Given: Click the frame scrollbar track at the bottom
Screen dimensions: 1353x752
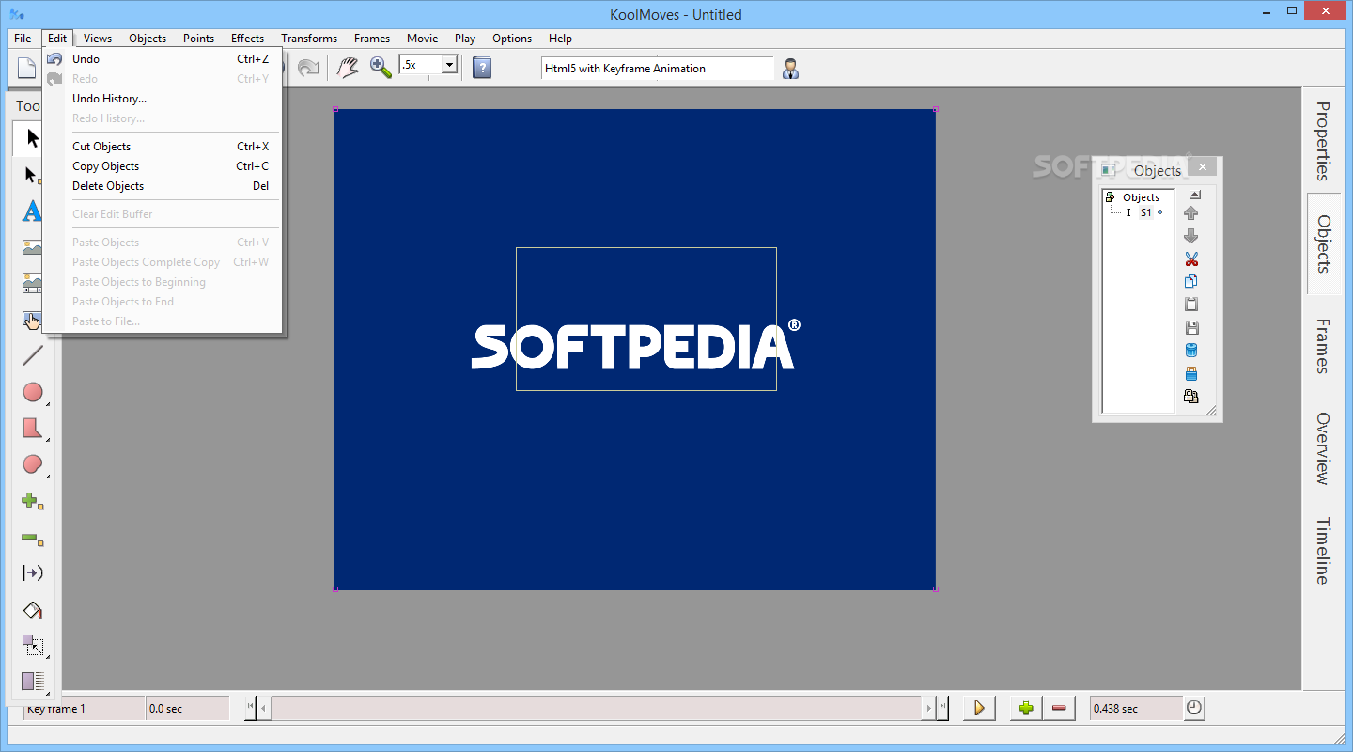Looking at the screenshot, I should click(x=597, y=709).
